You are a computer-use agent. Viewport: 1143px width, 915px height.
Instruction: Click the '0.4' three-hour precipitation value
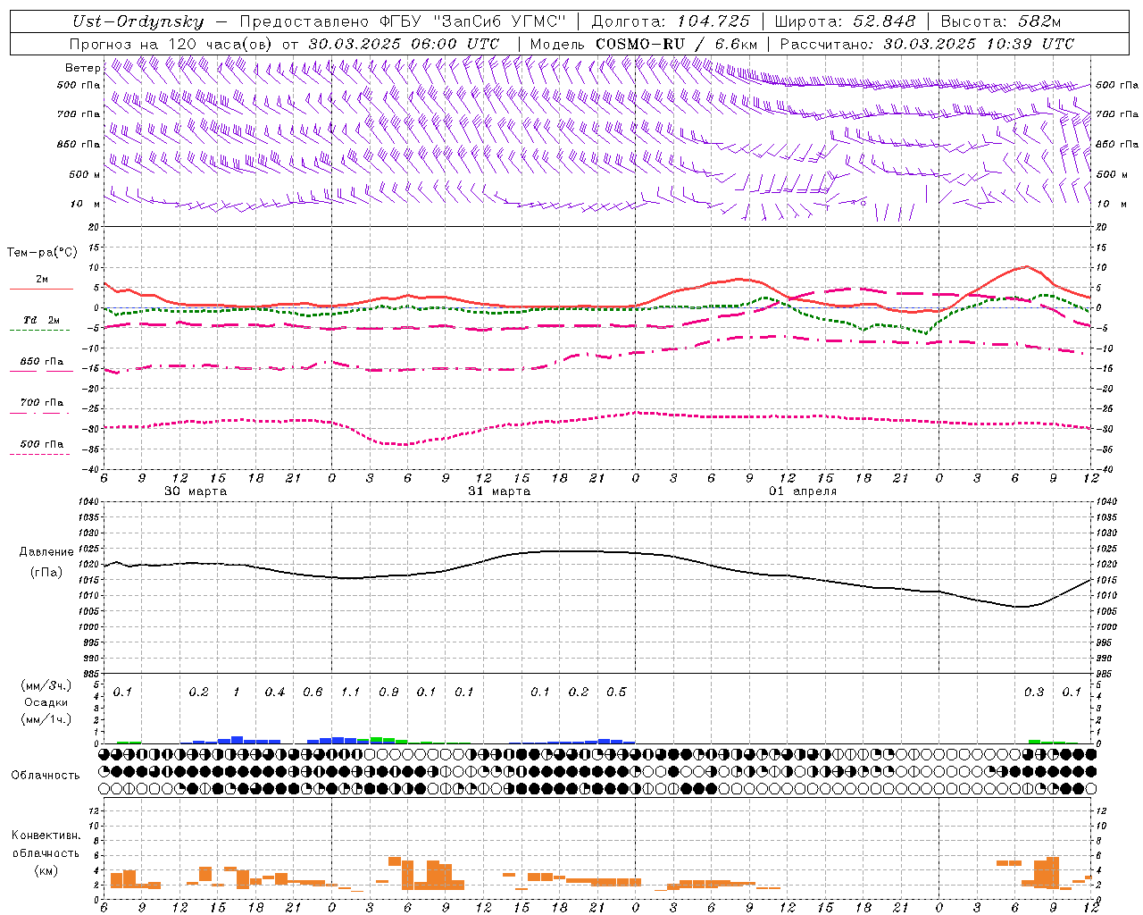(x=274, y=692)
